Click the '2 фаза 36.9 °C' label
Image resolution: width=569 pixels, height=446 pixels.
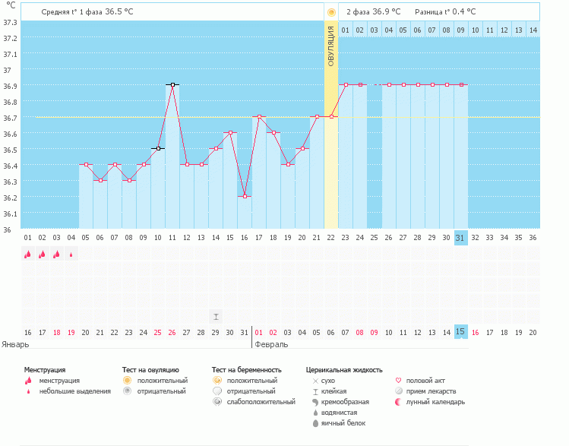click(374, 12)
